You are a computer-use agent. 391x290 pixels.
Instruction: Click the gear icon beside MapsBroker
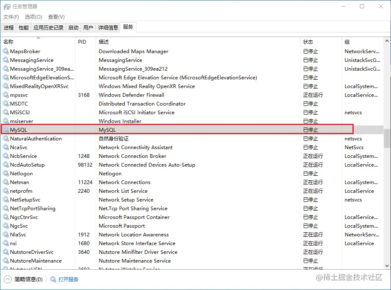[x=6, y=51]
